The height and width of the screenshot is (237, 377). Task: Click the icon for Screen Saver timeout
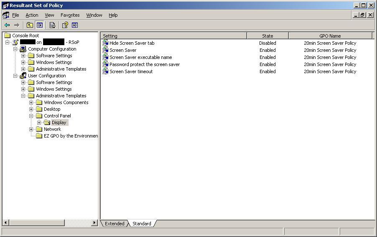tap(105, 71)
